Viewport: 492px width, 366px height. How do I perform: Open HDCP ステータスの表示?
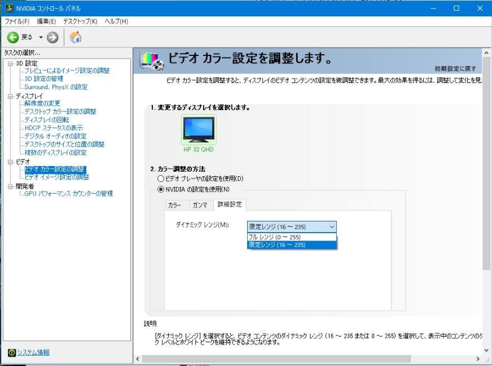point(54,128)
